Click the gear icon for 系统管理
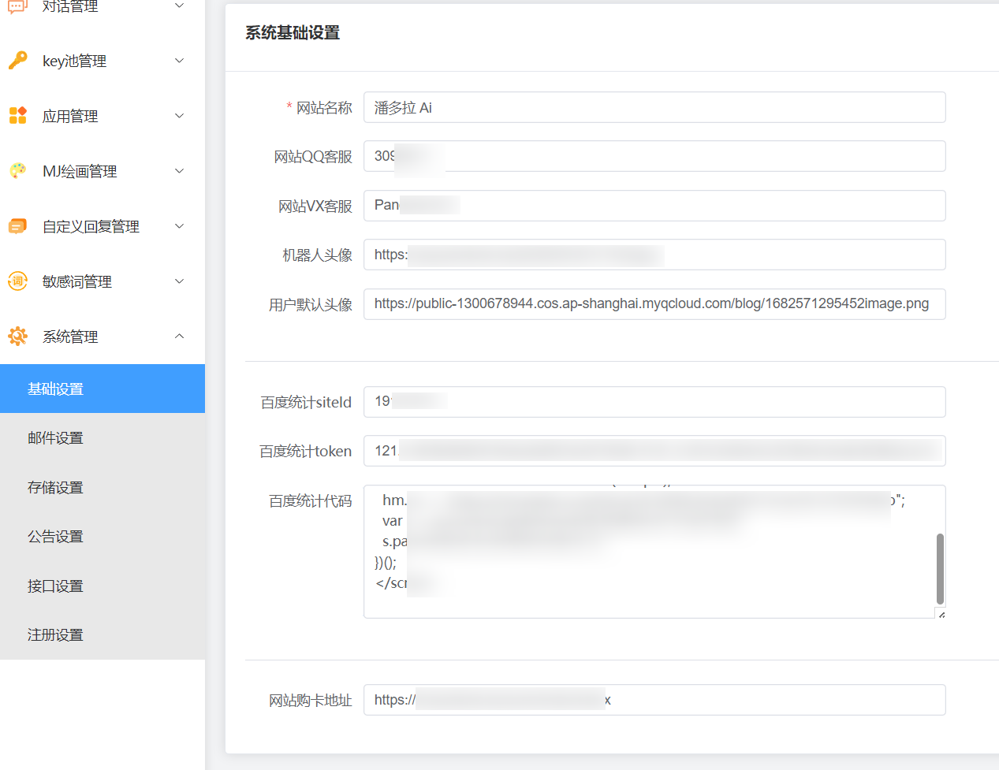 click(17, 337)
